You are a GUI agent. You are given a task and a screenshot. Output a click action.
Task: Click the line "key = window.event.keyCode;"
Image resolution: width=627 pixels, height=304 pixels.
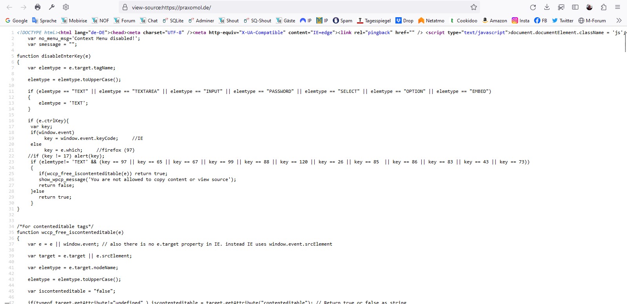81,138
